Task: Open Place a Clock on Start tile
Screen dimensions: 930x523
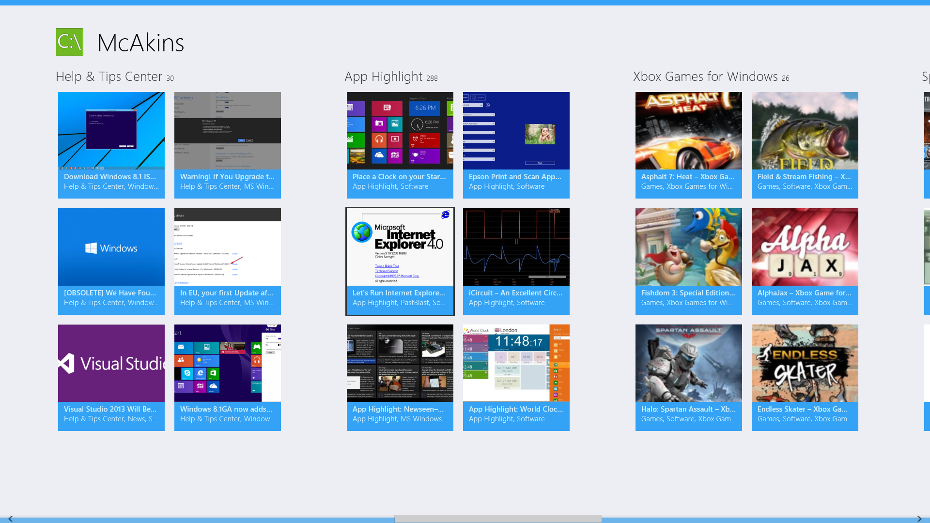Action: pyautogui.click(x=400, y=145)
